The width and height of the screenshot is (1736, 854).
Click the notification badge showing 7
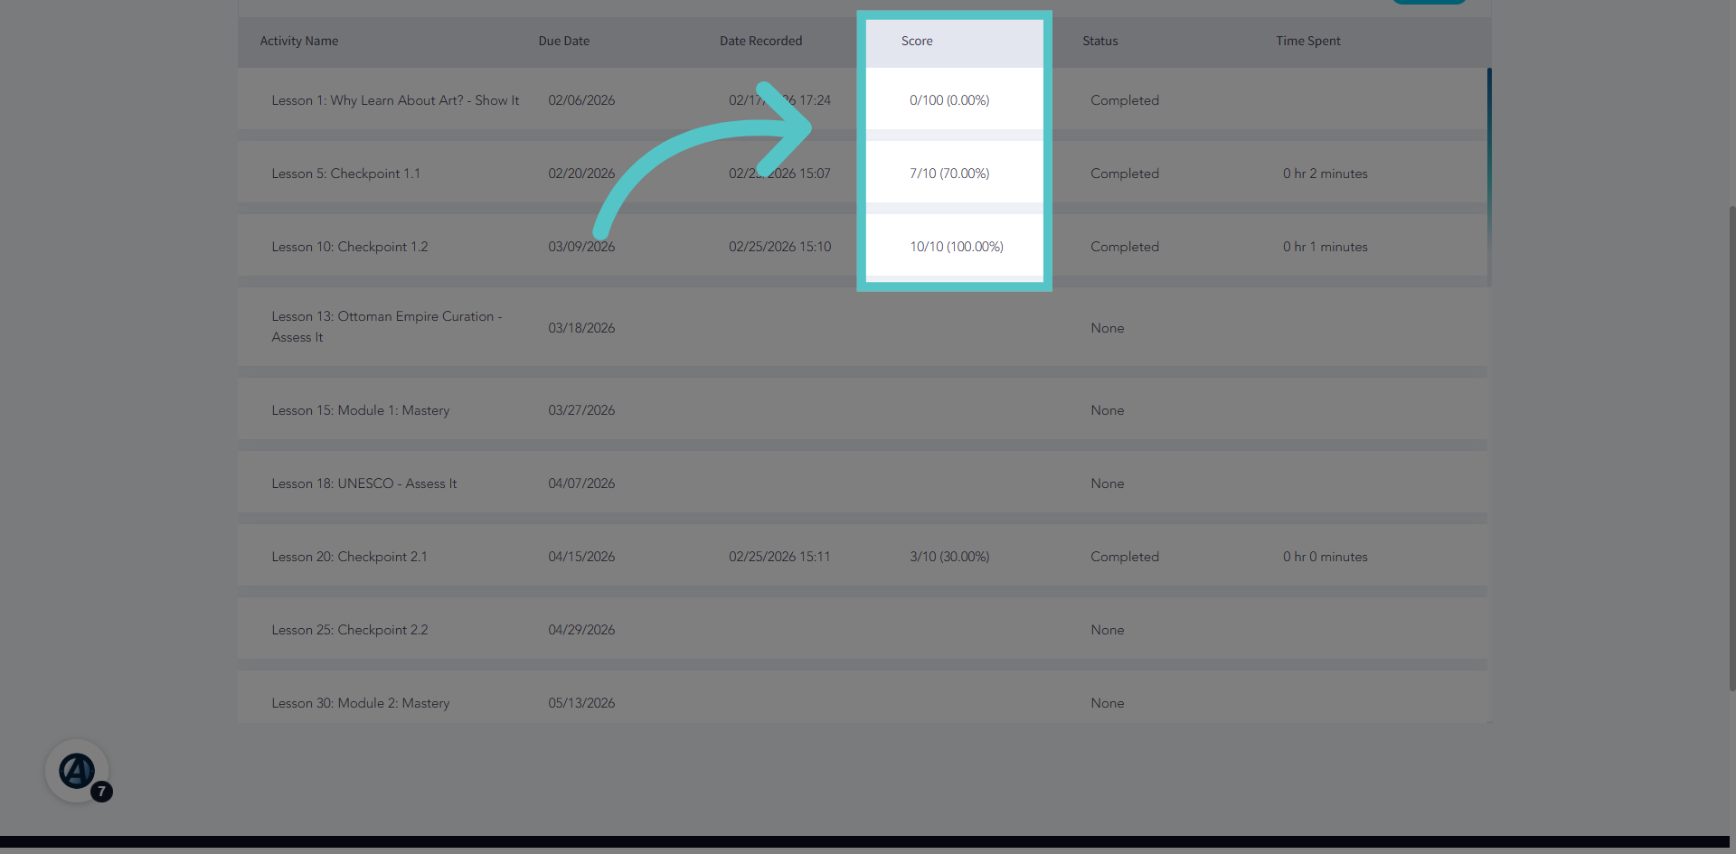[x=102, y=792]
